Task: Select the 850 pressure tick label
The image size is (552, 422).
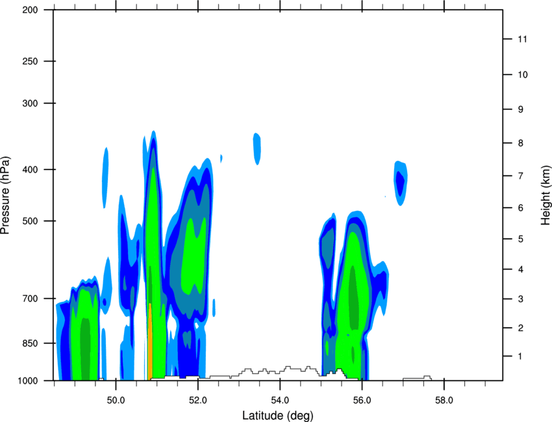Action: click(x=31, y=343)
